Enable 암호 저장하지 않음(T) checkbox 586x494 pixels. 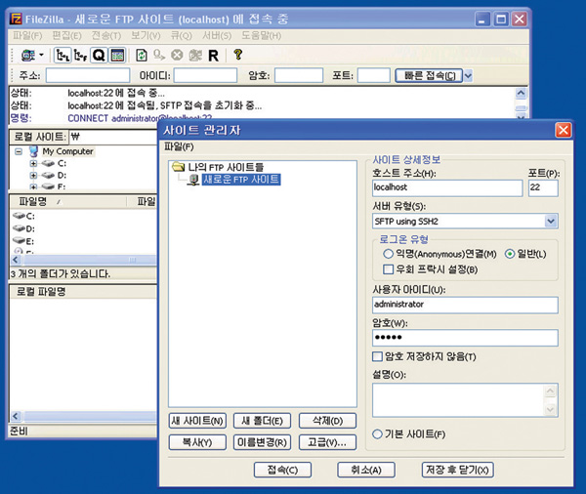[x=377, y=356]
